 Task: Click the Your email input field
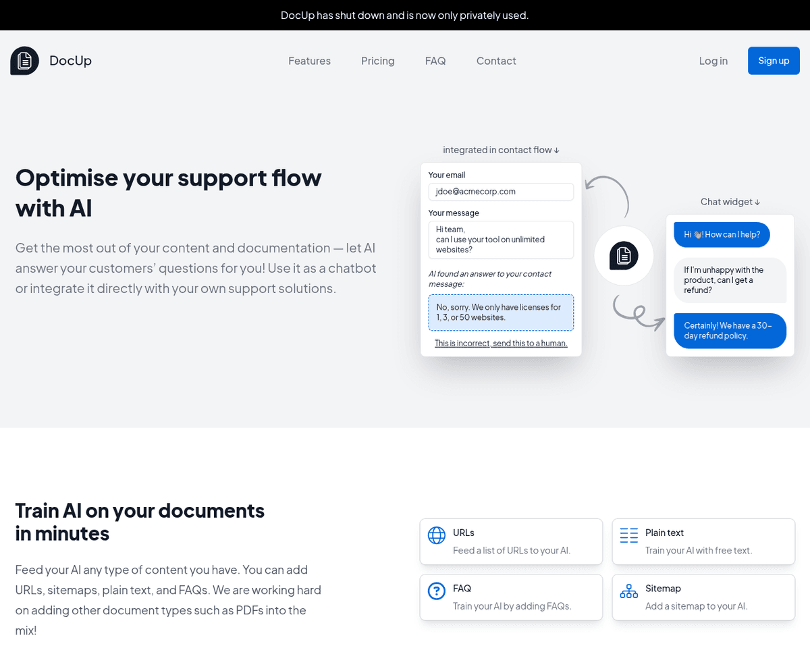point(501,192)
